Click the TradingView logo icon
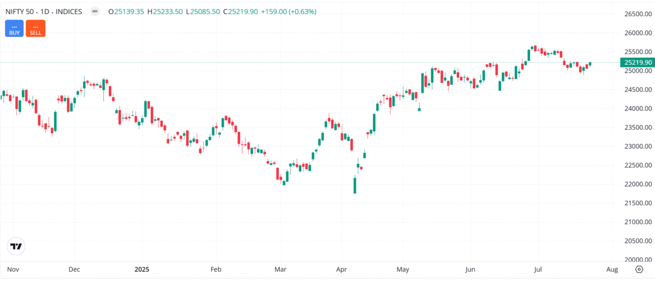 coord(17,246)
